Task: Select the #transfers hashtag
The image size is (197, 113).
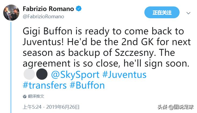Action: click(45, 85)
